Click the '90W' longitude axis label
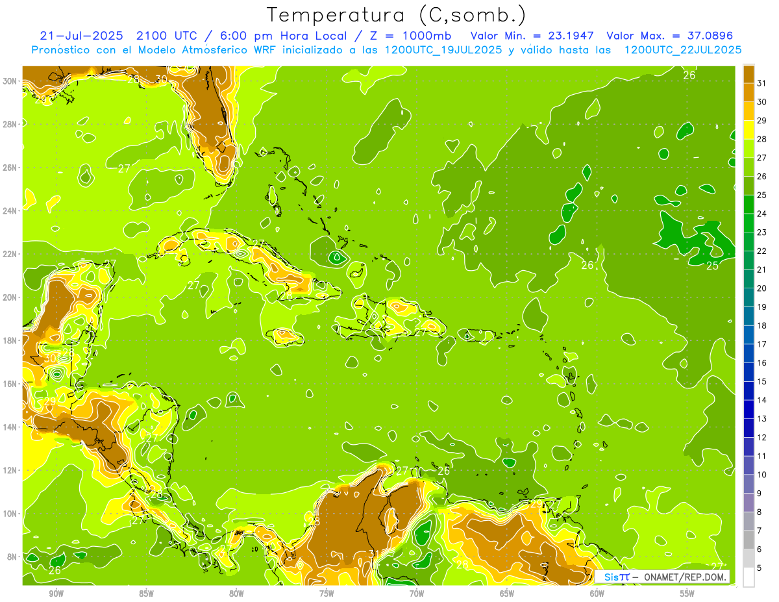 (56, 594)
